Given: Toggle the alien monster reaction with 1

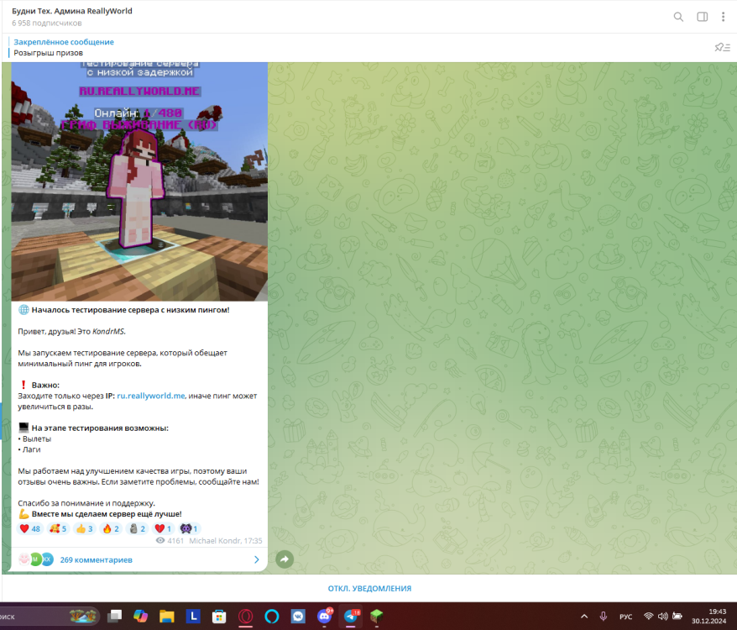Looking at the screenshot, I should click(x=189, y=529).
